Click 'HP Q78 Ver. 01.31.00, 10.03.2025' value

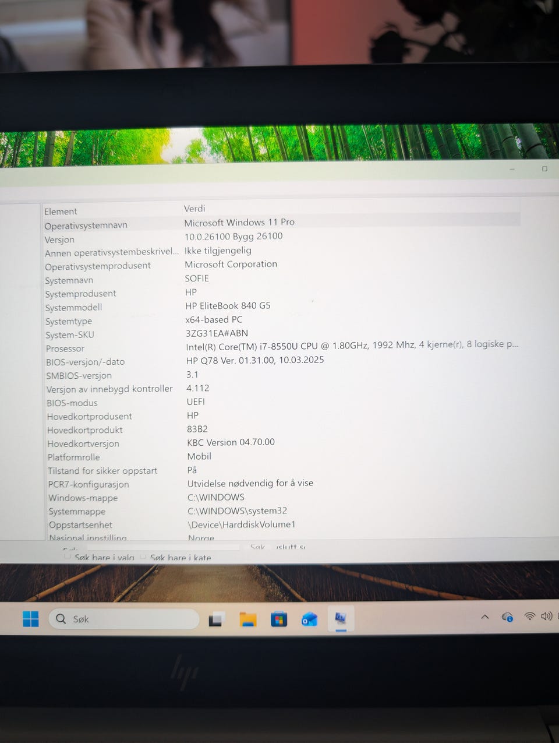(255, 360)
